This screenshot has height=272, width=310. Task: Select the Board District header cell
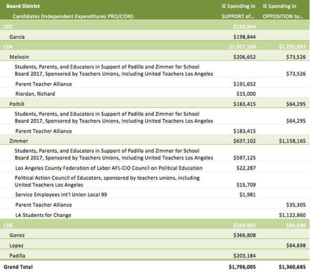(x=23, y=6)
